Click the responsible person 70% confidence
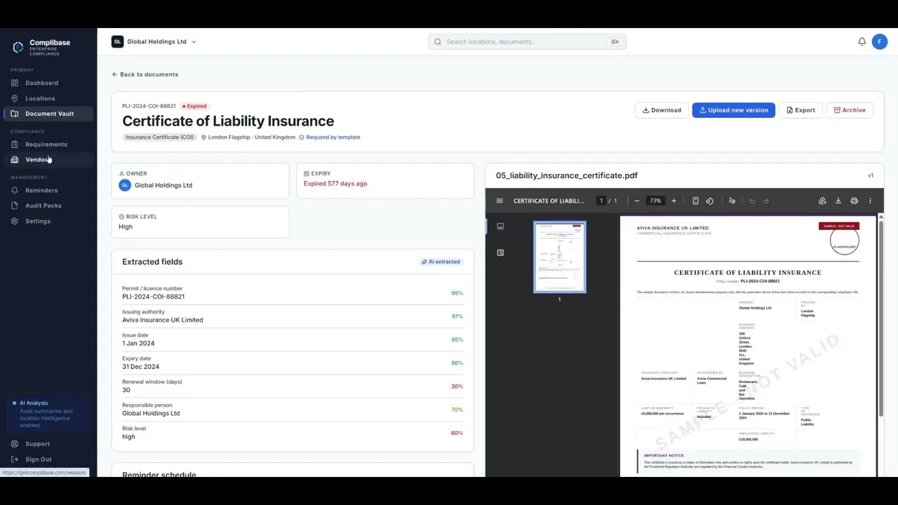 click(x=457, y=410)
